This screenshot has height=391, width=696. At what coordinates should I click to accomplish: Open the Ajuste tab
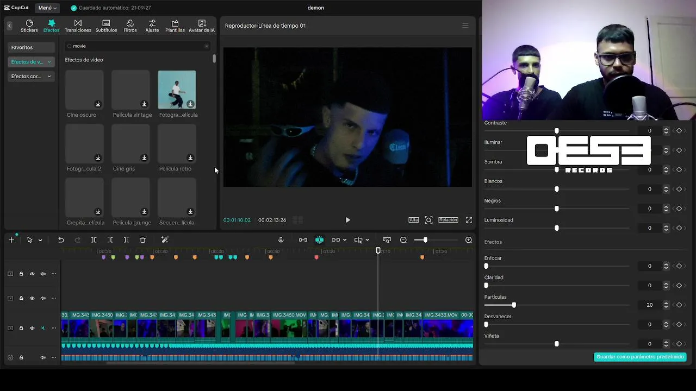click(152, 26)
